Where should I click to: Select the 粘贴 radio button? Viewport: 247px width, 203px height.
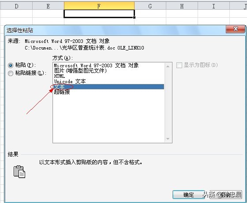point(11,65)
